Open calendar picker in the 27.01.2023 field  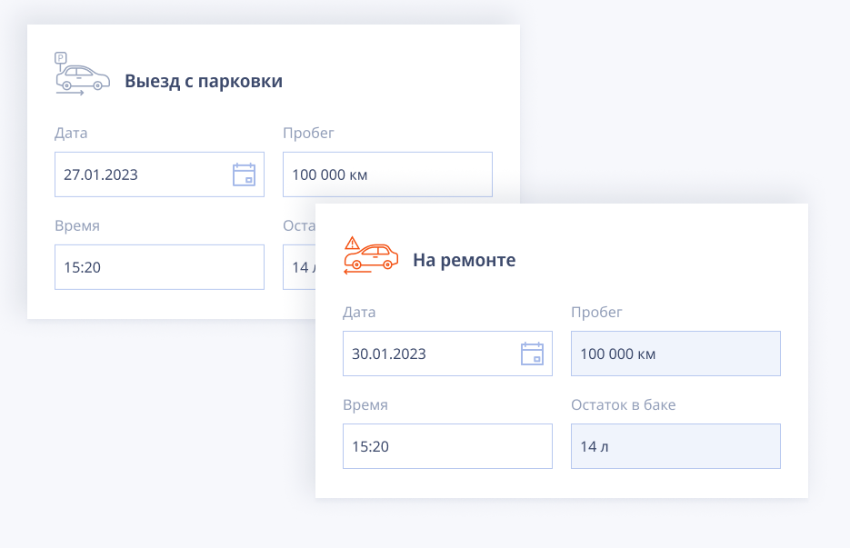244,174
